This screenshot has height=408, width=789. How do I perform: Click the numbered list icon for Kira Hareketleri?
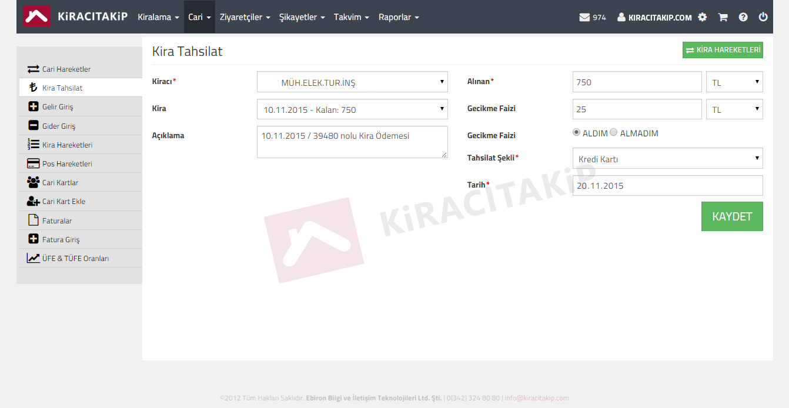33,145
